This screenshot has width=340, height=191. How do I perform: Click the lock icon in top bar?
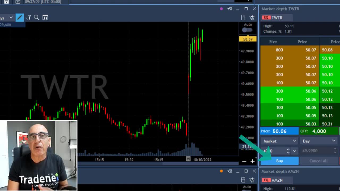pos(18,2)
